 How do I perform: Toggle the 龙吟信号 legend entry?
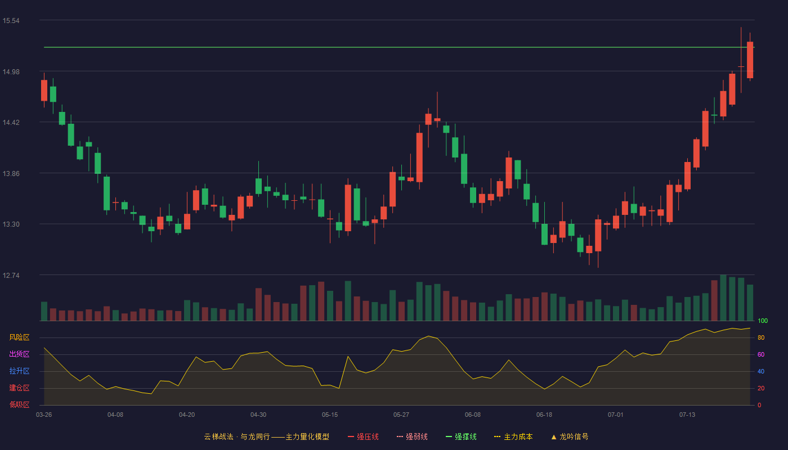click(x=570, y=436)
